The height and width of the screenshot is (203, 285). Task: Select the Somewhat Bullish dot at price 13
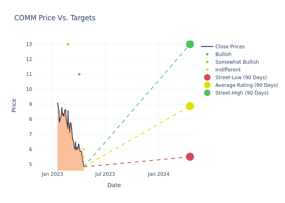pyautogui.click(x=68, y=44)
